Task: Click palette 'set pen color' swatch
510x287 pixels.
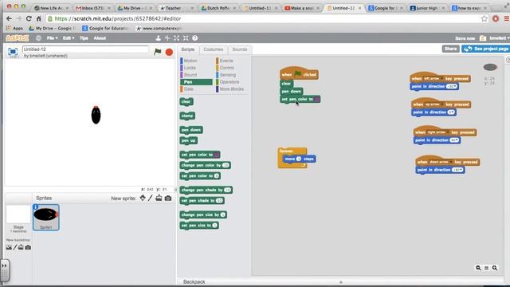Action: [x=217, y=155]
